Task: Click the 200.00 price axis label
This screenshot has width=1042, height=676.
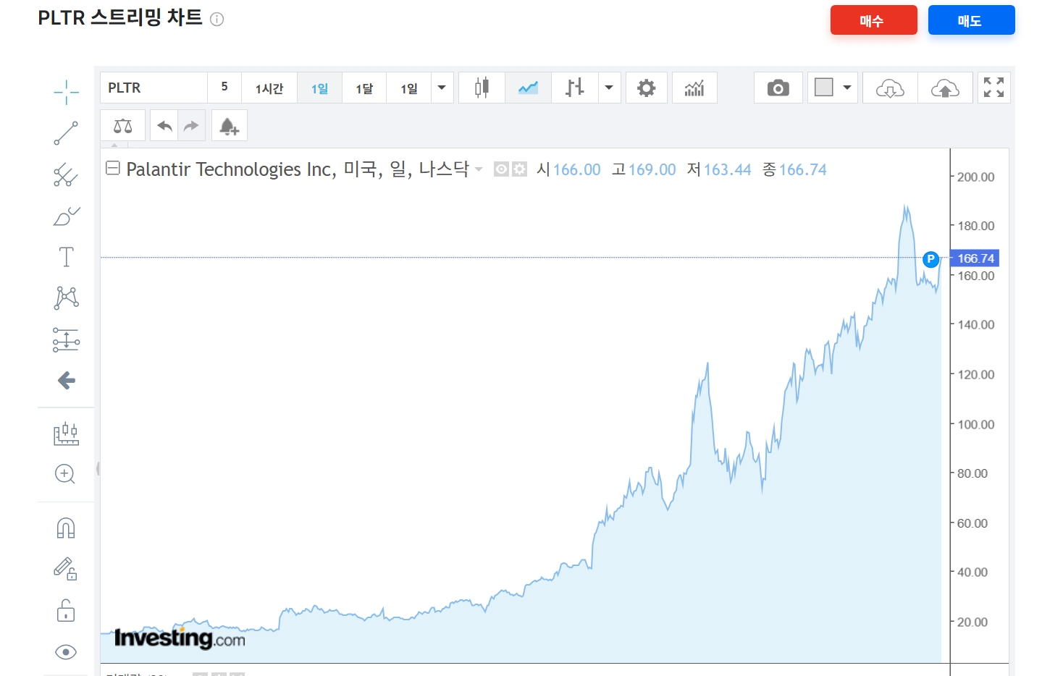Action: point(975,177)
